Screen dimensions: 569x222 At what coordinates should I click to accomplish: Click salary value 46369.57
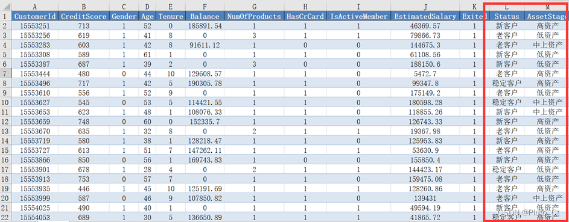pos(425,26)
